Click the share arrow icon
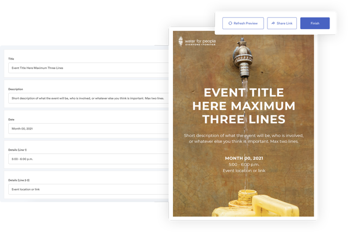 [273, 23]
